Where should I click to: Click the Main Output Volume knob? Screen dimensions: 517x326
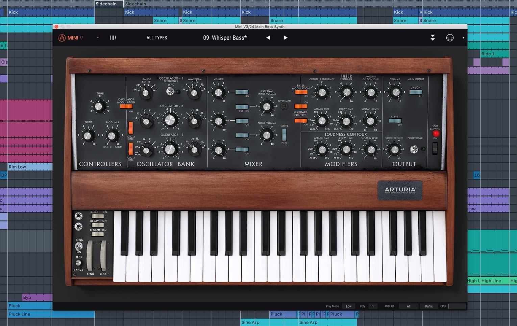395,92
